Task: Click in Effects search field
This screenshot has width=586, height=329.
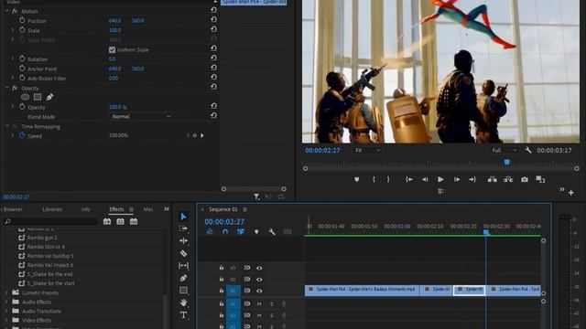Action: tap(50, 221)
